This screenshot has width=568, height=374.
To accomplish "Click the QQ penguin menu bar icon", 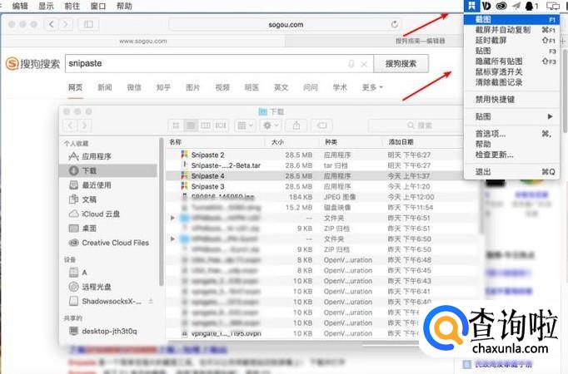I will point(530,6).
